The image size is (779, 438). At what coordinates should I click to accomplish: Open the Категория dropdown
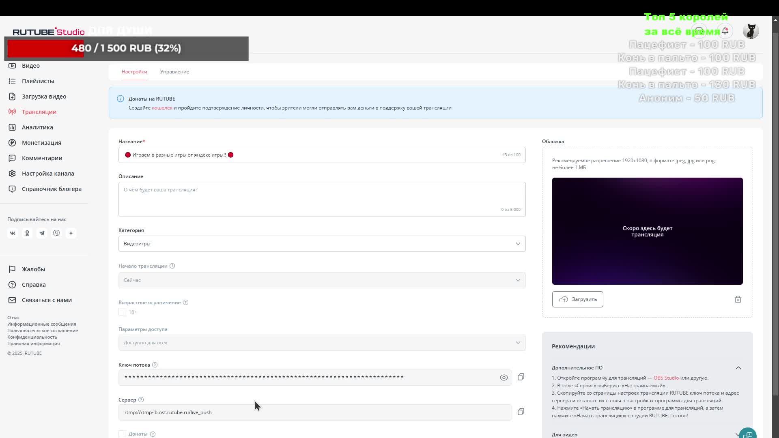coord(322,244)
